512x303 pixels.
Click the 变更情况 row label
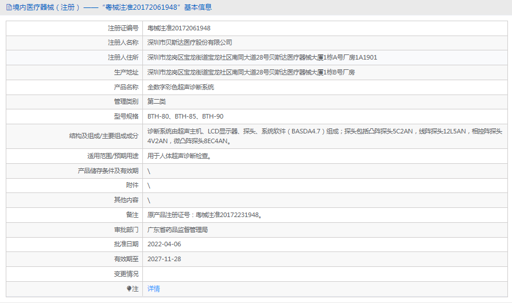(126, 274)
